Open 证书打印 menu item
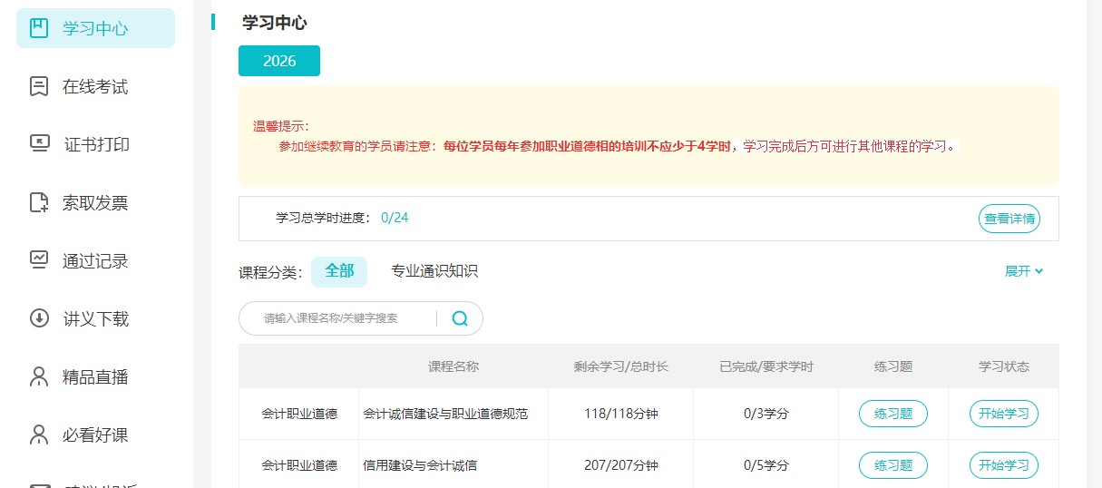Image resolution: width=1102 pixels, height=488 pixels. 95,144
